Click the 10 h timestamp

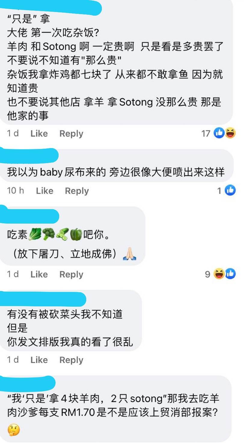click(15, 191)
